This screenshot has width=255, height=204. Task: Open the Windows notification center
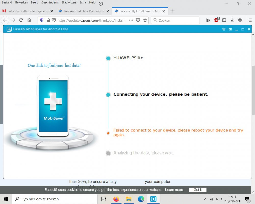click(247, 199)
